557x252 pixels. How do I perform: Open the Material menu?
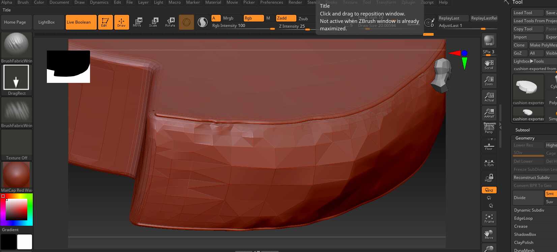tap(213, 2)
